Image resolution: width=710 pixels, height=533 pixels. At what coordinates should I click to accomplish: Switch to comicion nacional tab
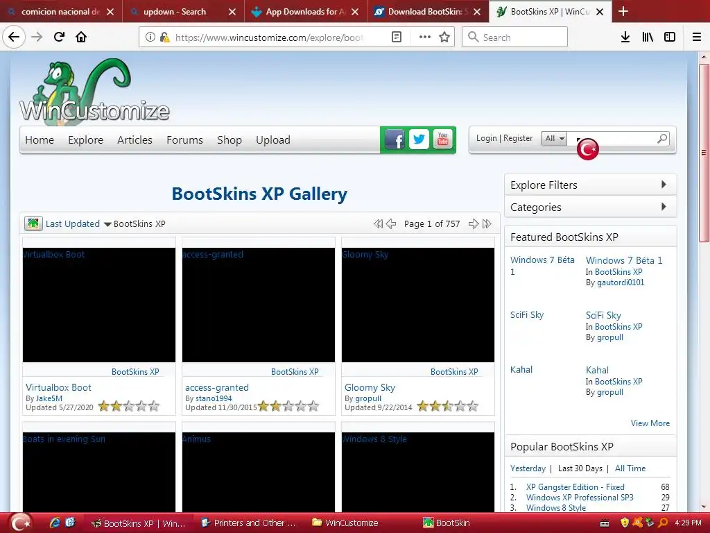[61, 11]
